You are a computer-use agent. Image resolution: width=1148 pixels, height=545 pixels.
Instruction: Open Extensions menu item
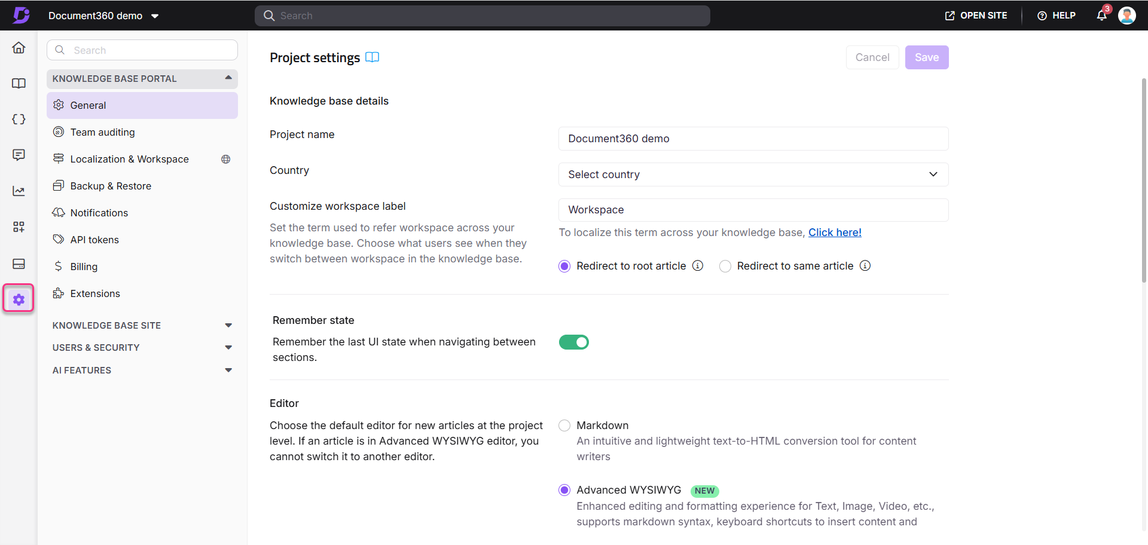[x=142, y=293]
